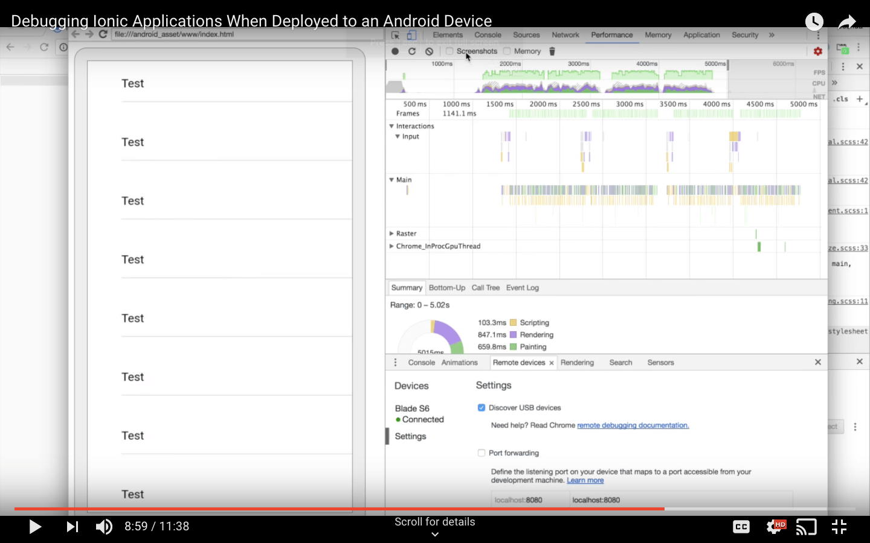870x543 pixels.
Task: Expand the Chrome_InProcGpuThread track
Action: pyautogui.click(x=391, y=246)
